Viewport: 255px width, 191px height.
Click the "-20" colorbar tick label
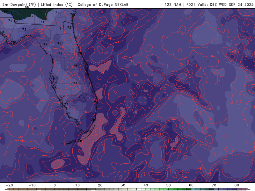click(9, 185)
